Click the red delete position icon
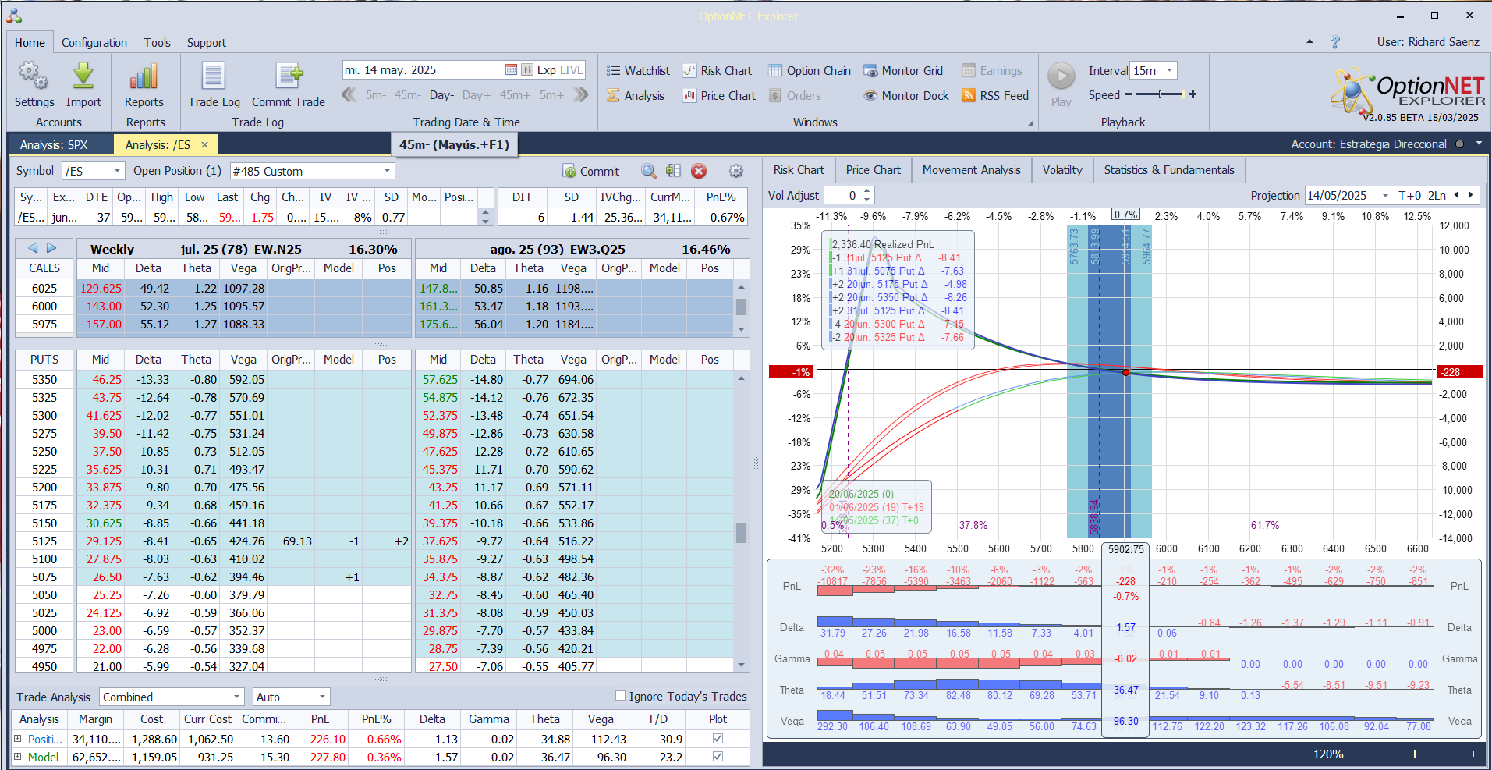Screen dimensions: 1492x770 [x=699, y=171]
